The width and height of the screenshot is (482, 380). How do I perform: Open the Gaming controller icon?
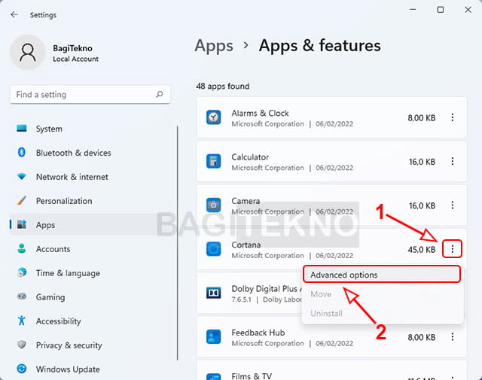(x=22, y=296)
